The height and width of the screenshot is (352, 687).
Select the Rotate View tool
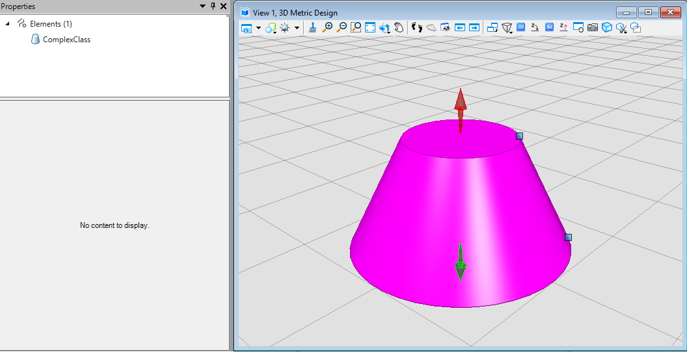pyautogui.click(x=384, y=27)
